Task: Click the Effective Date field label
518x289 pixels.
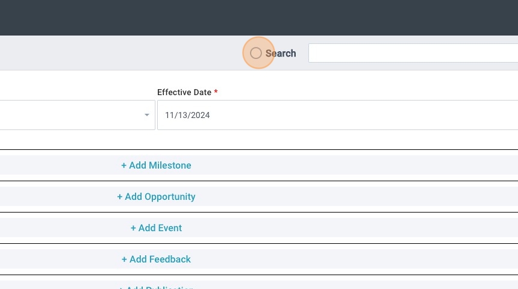Action: pos(184,93)
